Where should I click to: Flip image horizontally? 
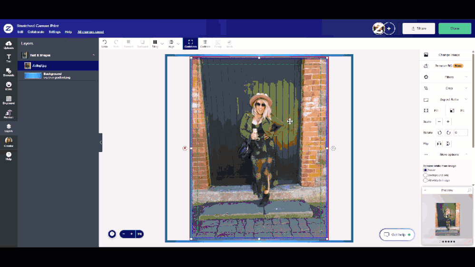tap(439, 143)
